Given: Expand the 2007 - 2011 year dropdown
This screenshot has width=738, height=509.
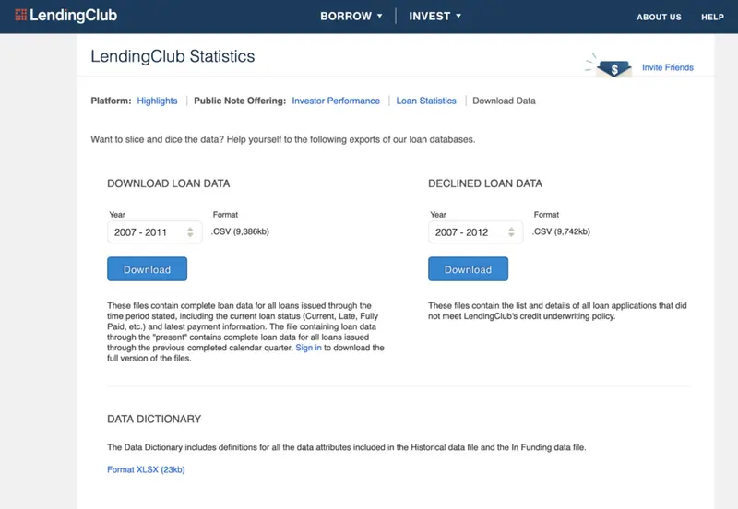Looking at the screenshot, I should (155, 232).
